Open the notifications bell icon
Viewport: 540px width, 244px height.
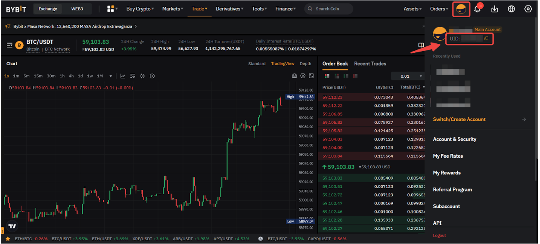(x=477, y=9)
